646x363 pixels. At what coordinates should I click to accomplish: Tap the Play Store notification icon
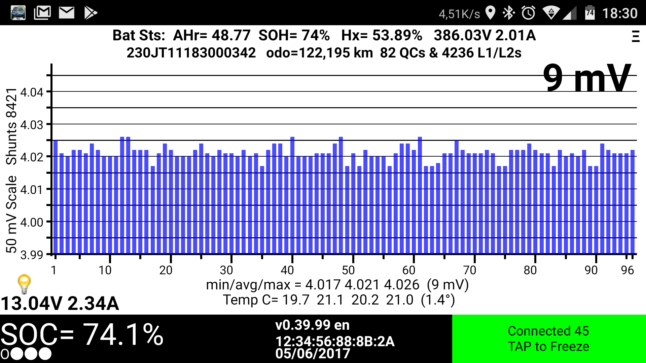click(x=91, y=13)
